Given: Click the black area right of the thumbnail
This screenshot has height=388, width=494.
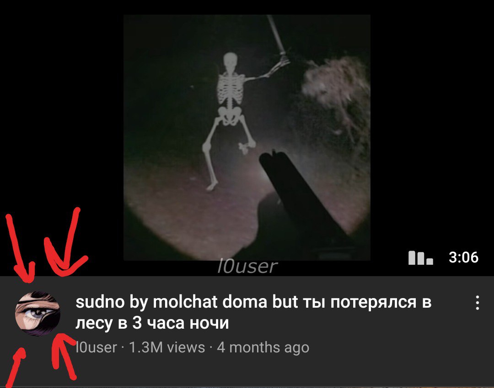Looking at the screenshot, I should pyautogui.click(x=432, y=126).
